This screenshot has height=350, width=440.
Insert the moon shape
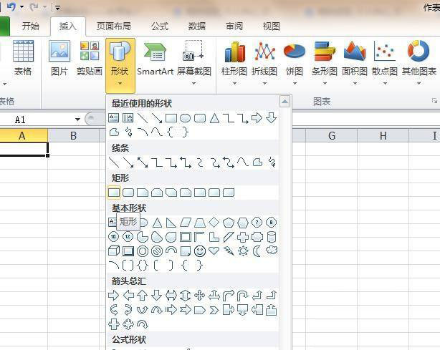(x=257, y=251)
